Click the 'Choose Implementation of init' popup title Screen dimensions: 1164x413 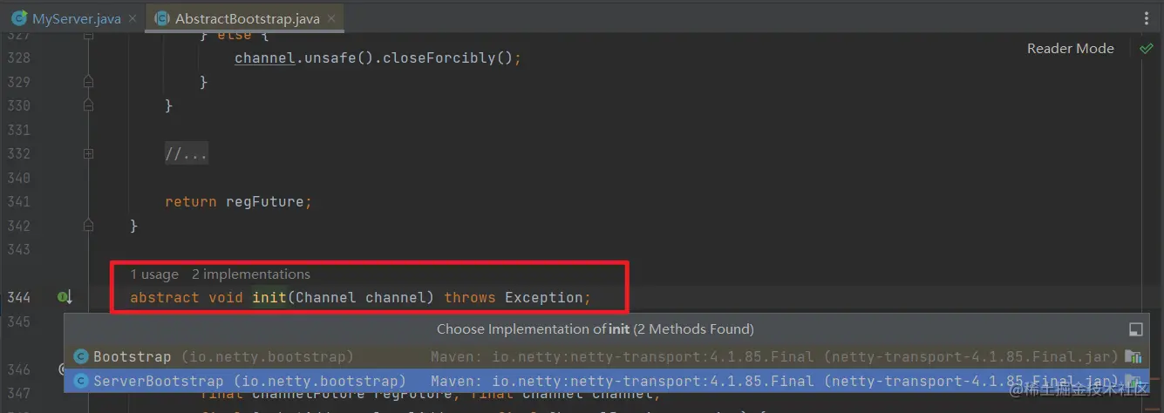[596, 329]
